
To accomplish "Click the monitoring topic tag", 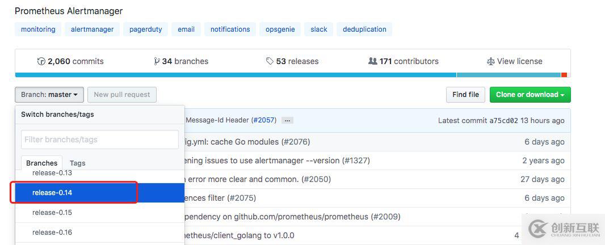I will [x=38, y=29].
